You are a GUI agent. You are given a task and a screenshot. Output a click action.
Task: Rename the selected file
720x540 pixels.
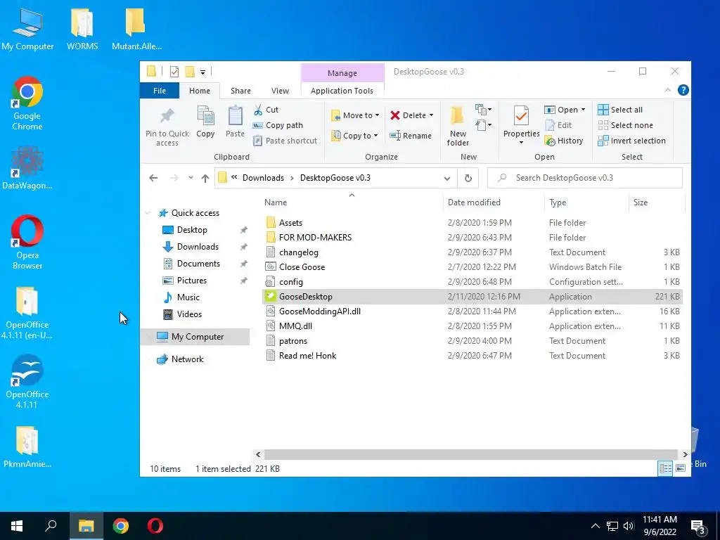tap(411, 136)
